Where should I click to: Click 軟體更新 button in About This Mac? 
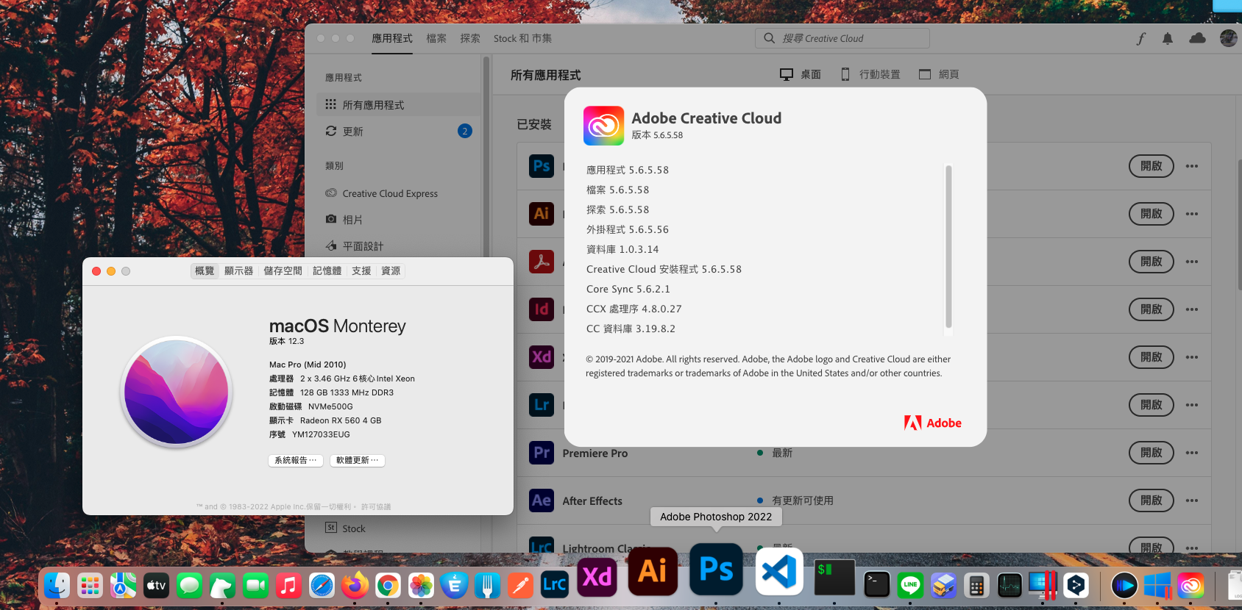click(x=357, y=460)
